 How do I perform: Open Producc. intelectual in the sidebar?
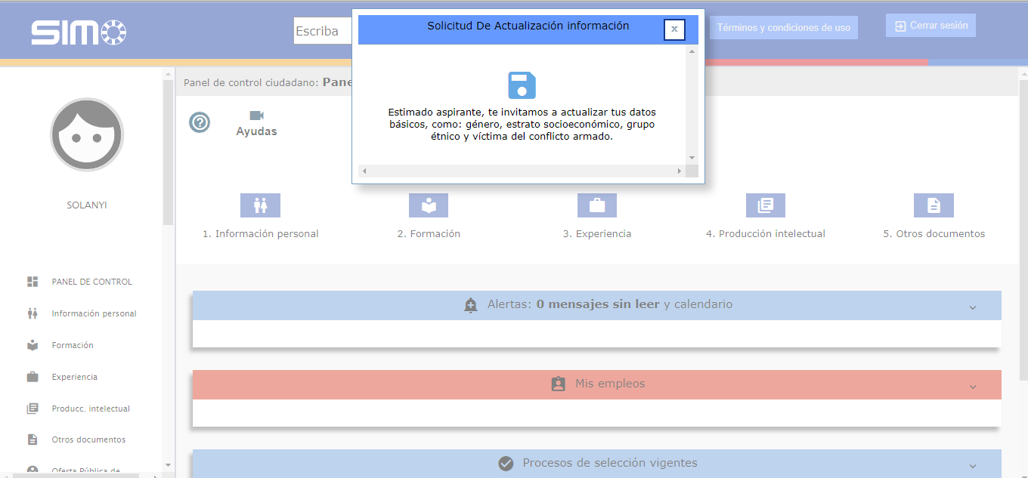pyautogui.click(x=90, y=409)
